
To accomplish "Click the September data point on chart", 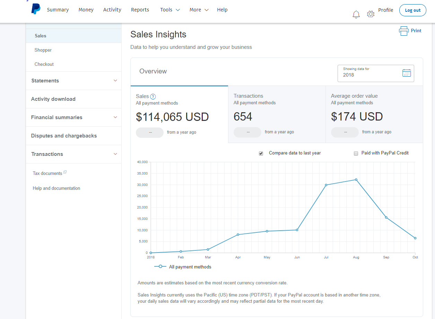I will 386,218.
